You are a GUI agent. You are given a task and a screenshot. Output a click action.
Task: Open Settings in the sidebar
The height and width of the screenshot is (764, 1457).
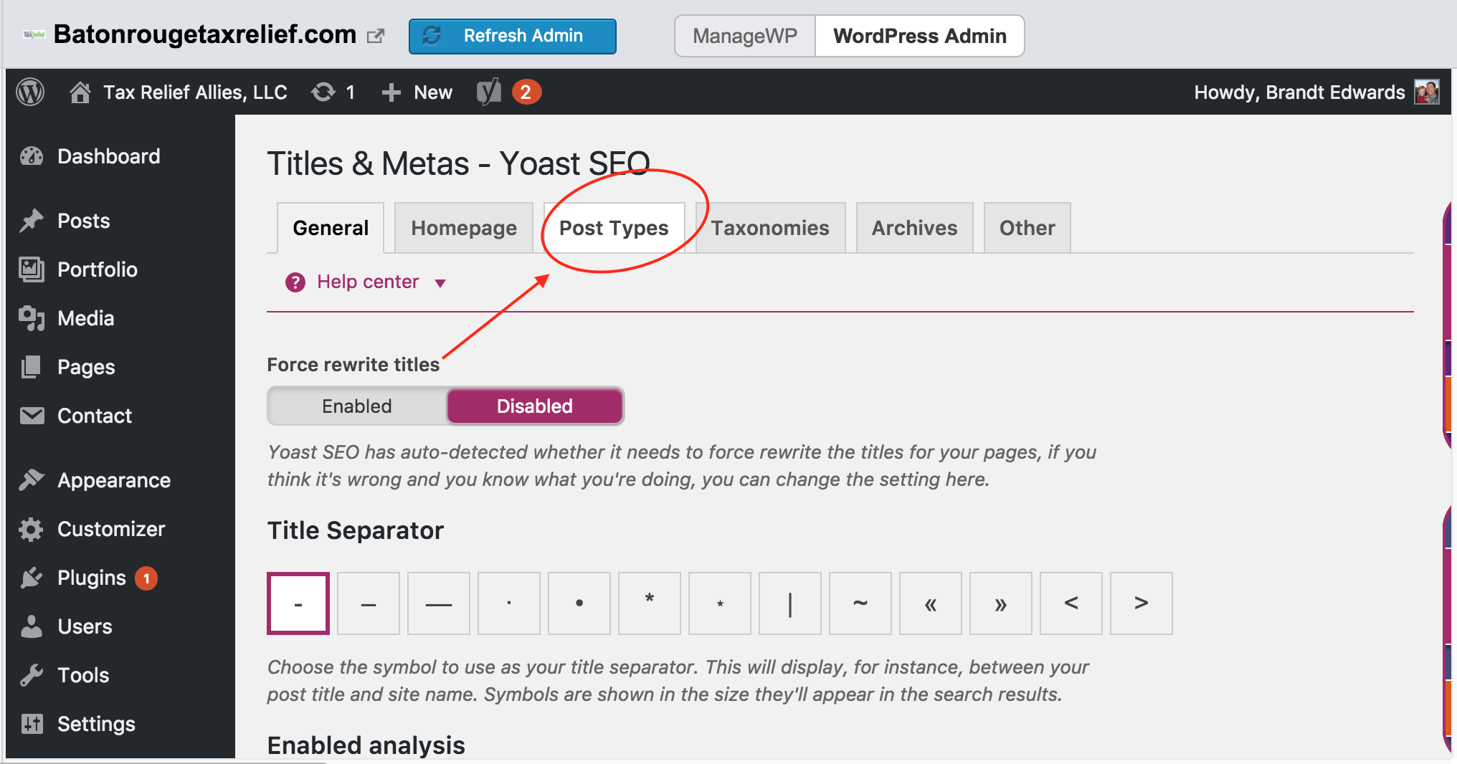click(96, 724)
